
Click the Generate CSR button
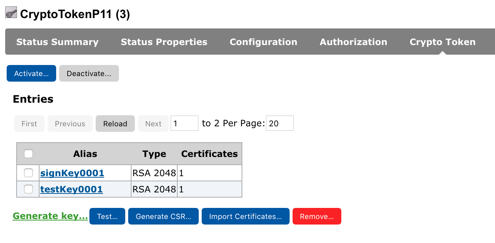point(163,216)
